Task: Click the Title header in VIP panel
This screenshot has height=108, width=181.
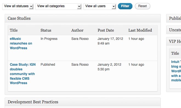Action: click(x=175, y=53)
